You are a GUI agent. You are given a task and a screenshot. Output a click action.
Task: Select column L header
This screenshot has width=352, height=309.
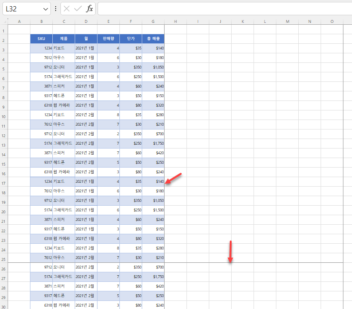tap(265, 21)
